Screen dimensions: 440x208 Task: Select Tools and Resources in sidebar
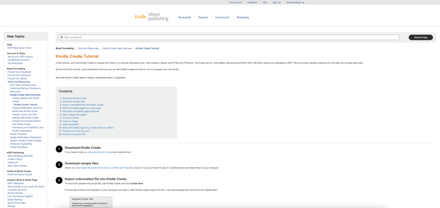click(19, 82)
